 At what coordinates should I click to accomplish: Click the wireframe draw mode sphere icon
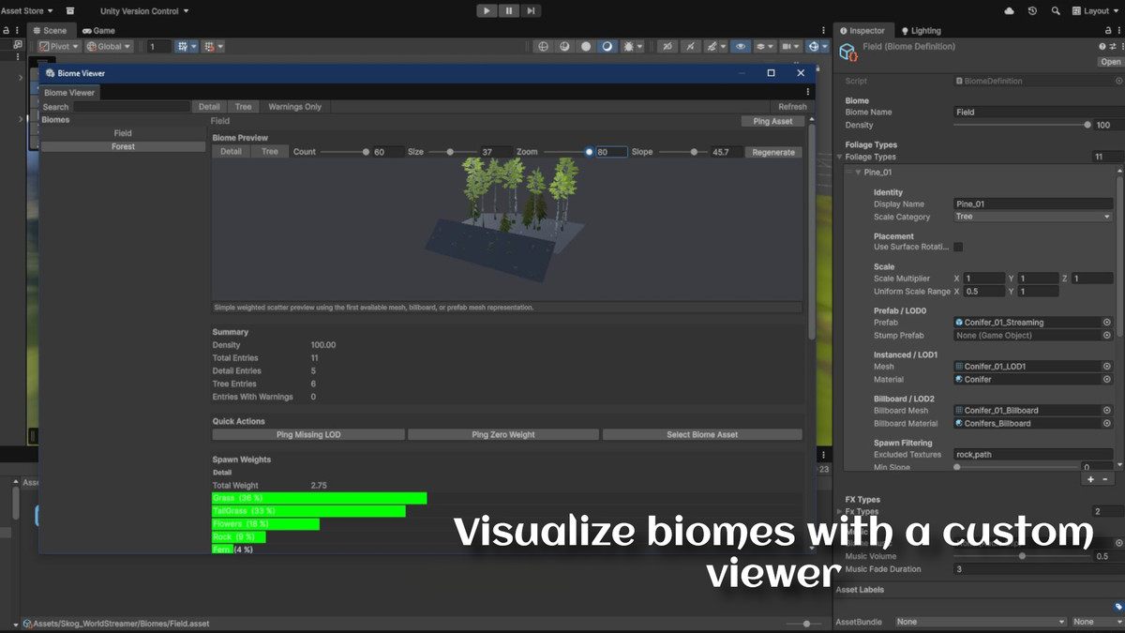coord(543,46)
